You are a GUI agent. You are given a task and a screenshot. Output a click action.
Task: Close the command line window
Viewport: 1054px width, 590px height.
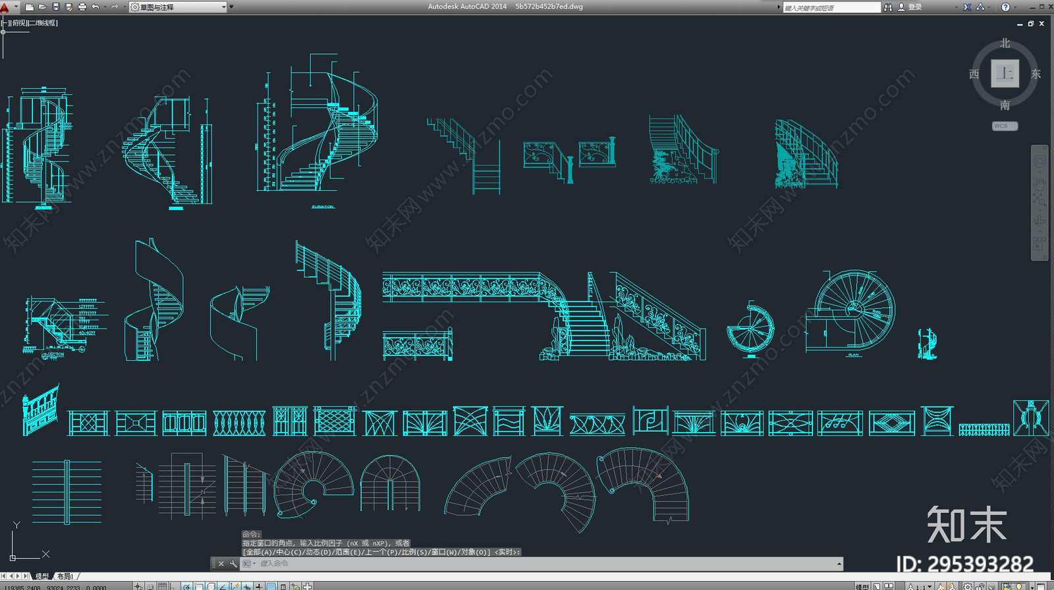click(x=221, y=564)
